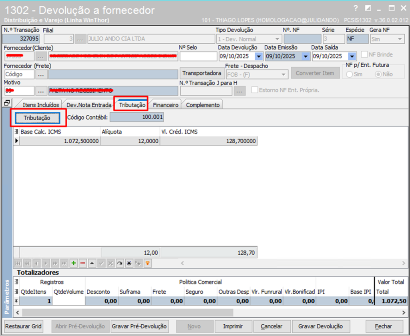Click the refresh arrow icon in grid toolbar
Screen dimensions: 410x336
120,263
